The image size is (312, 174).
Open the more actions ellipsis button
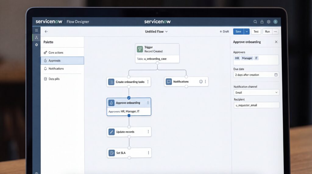[x=275, y=31]
